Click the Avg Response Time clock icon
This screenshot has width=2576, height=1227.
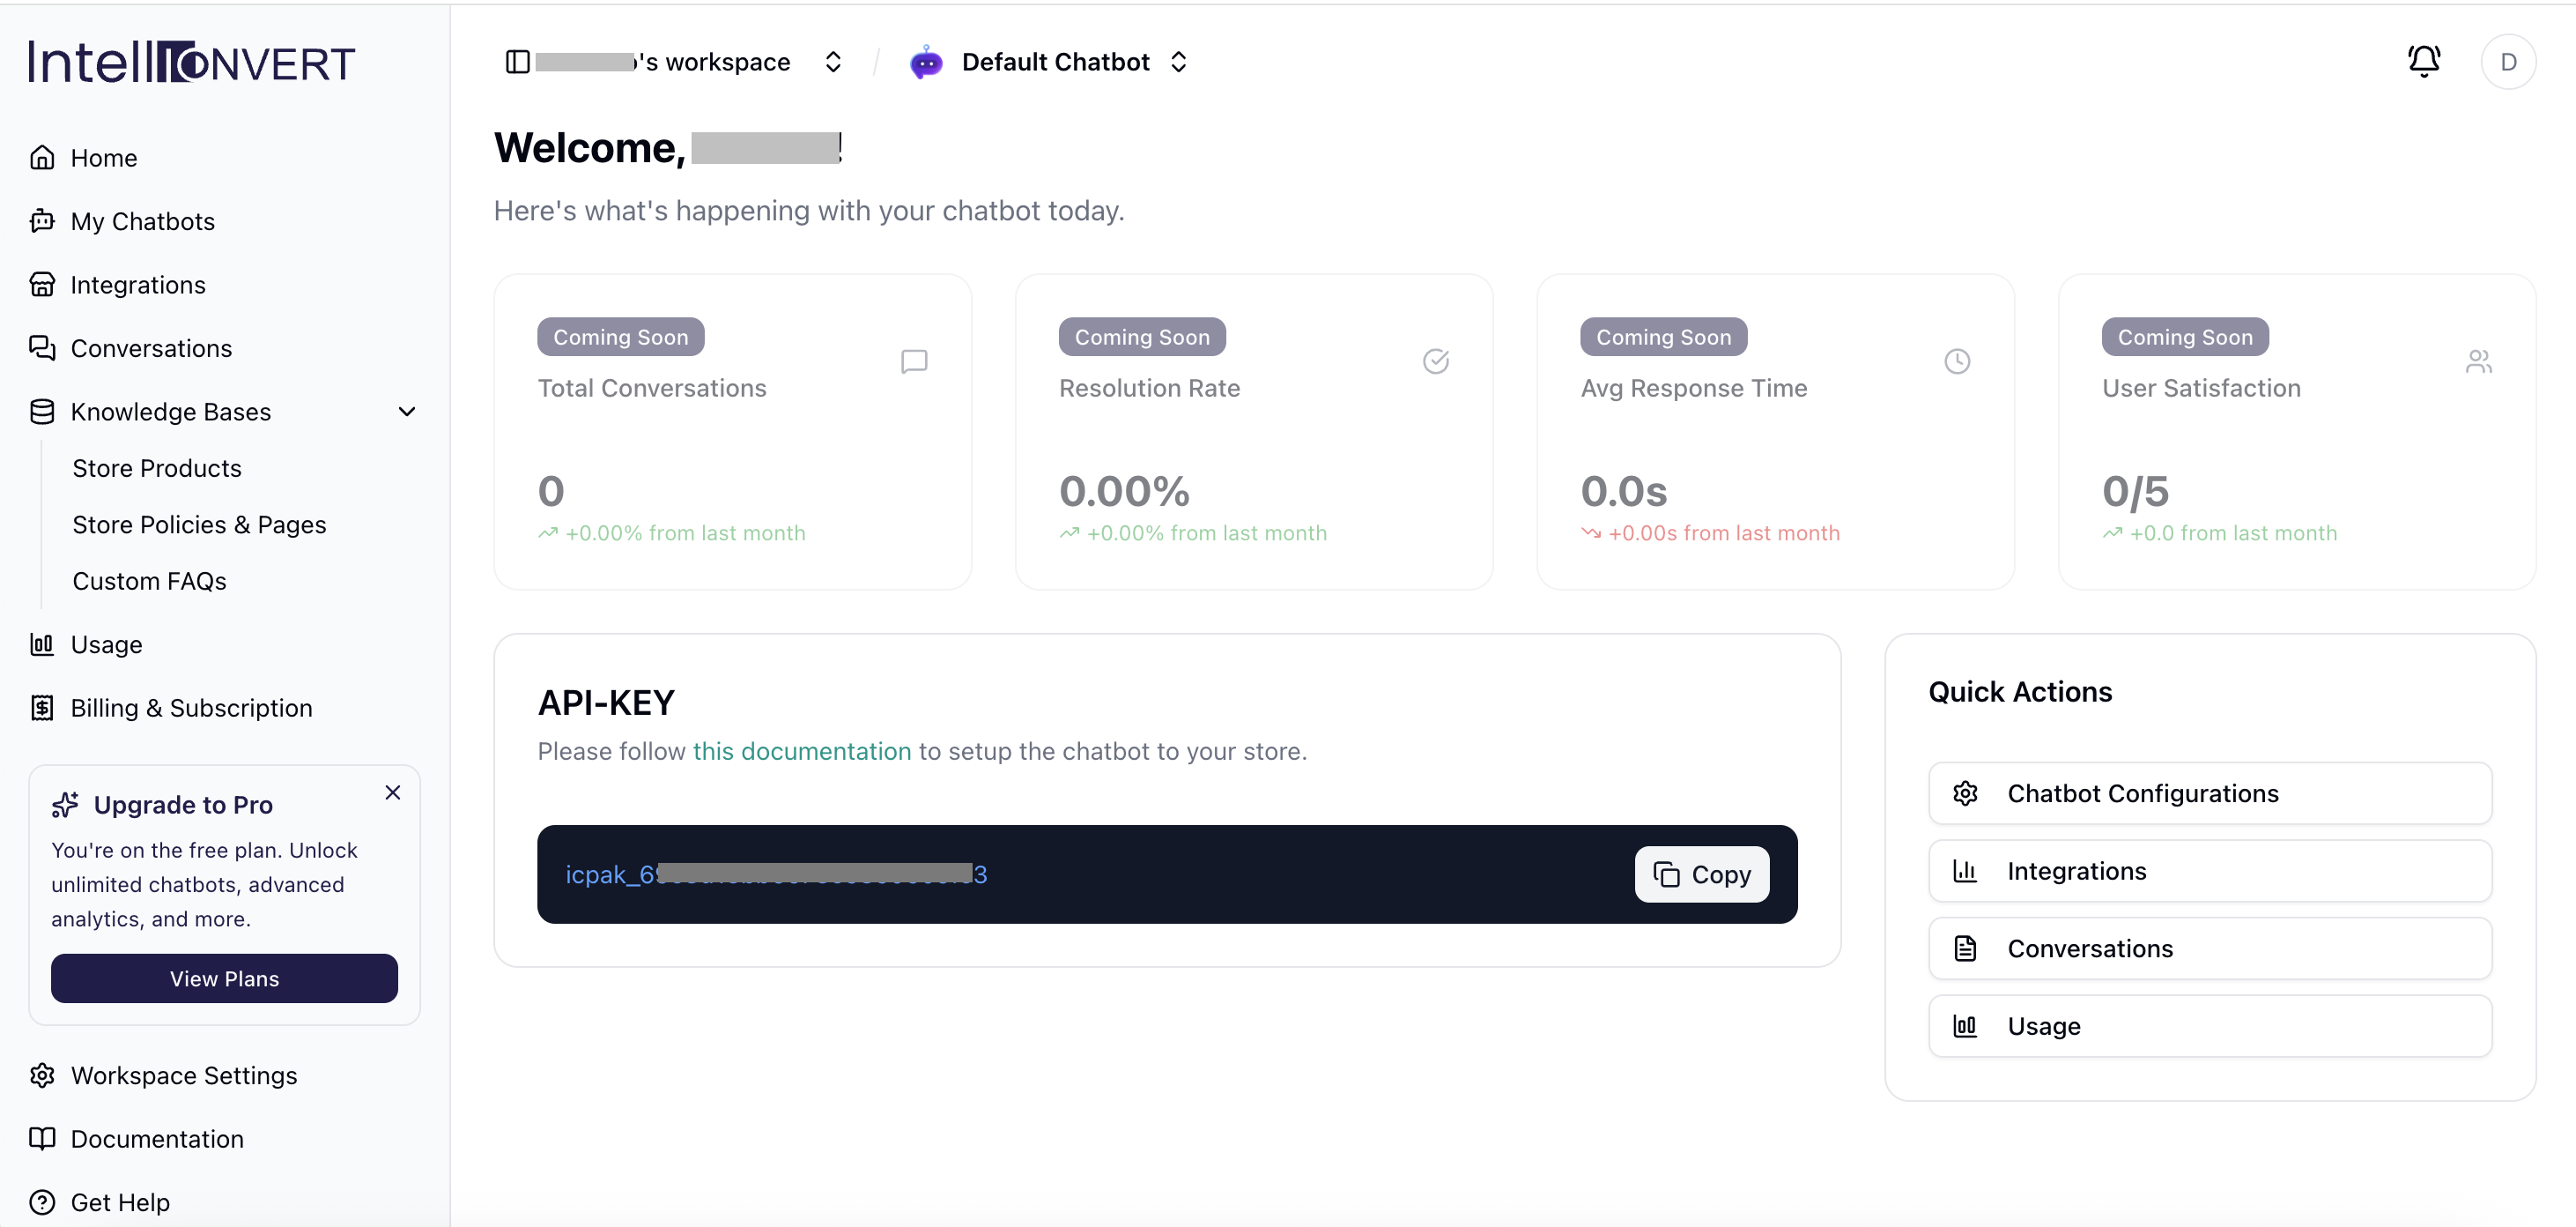[x=1957, y=361]
